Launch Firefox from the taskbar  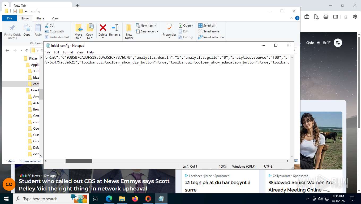[135, 199]
